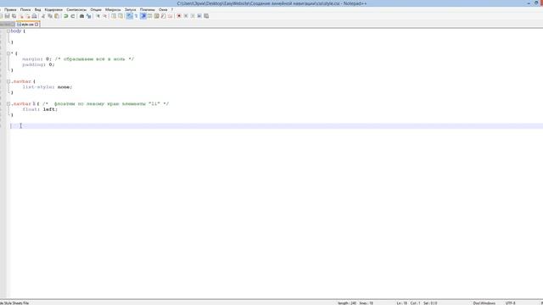Click the Save All toolbar icon
The height and width of the screenshot is (305, 543).
point(14,16)
